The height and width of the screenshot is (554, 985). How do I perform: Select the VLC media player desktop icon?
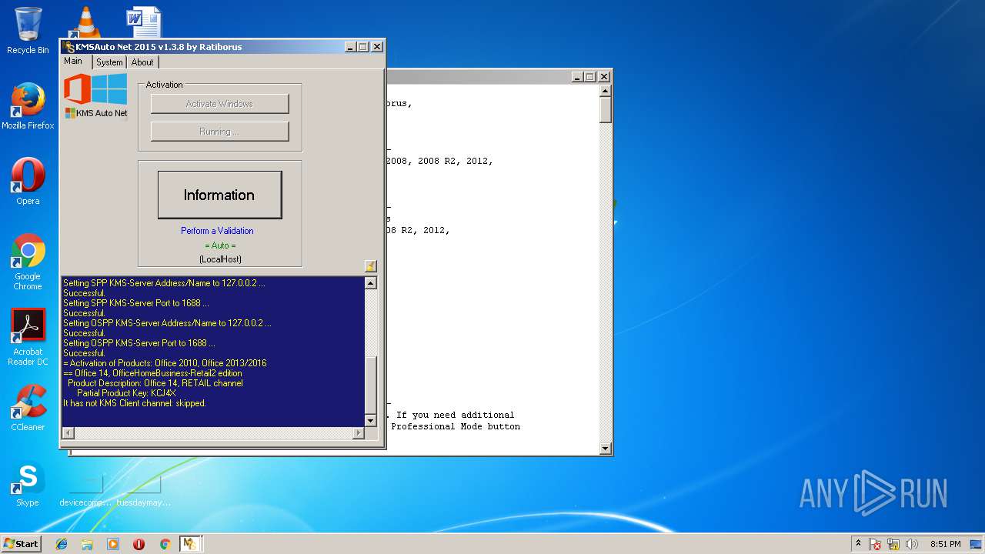[85, 22]
